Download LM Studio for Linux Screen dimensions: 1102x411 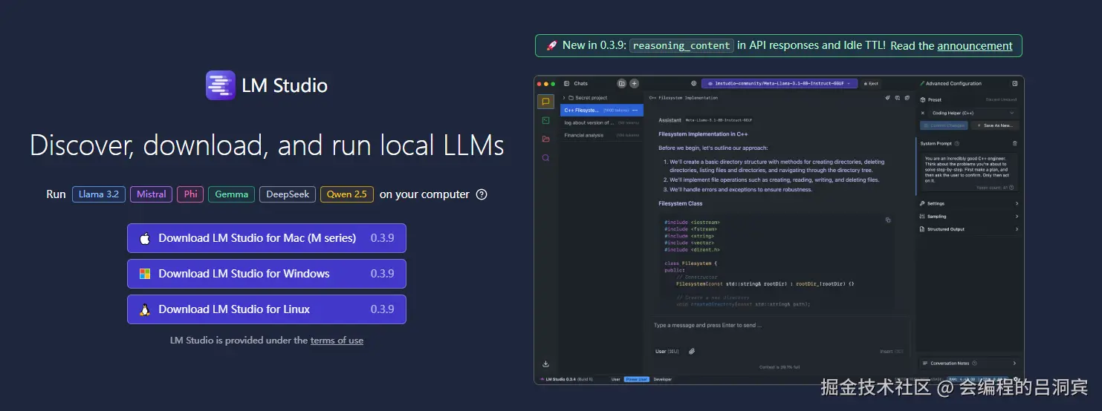267,309
